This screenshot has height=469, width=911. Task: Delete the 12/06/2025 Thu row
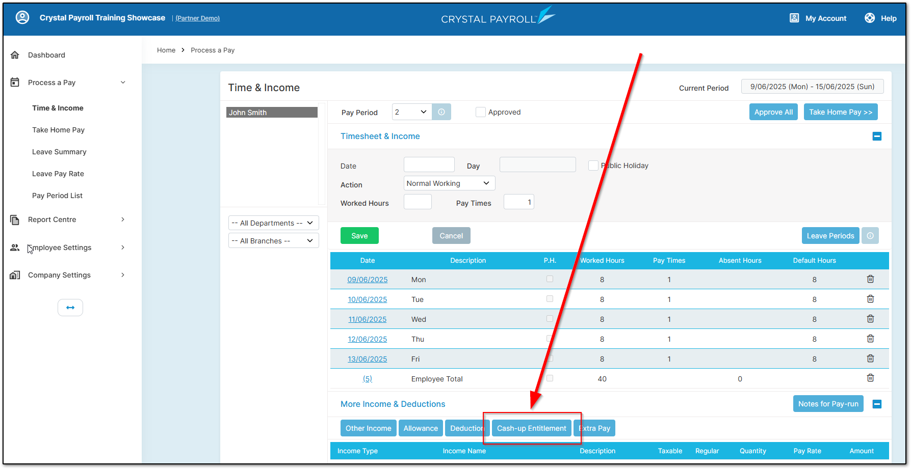click(871, 339)
